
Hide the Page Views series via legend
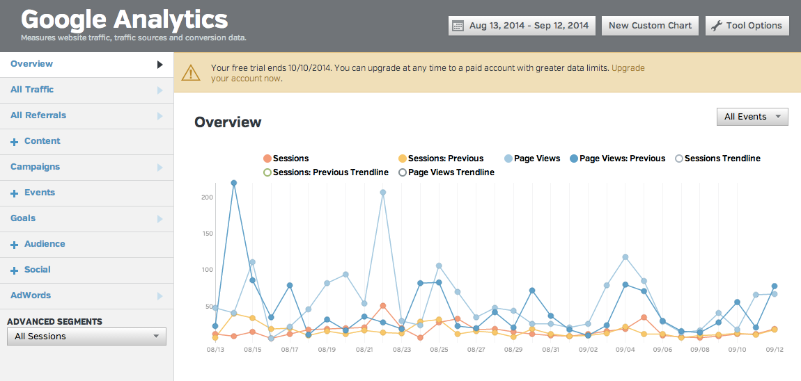(531, 159)
